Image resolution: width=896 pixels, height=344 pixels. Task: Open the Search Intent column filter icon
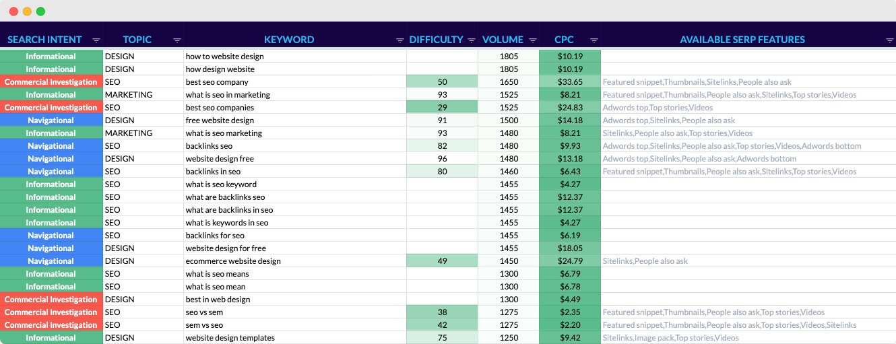pos(96,40)
